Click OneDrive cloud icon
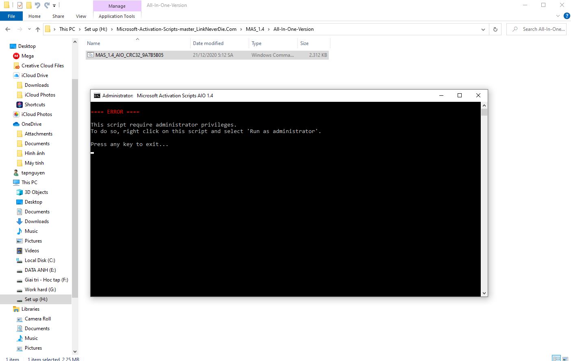This screenshot has width=571, height=361. point(16,124)
